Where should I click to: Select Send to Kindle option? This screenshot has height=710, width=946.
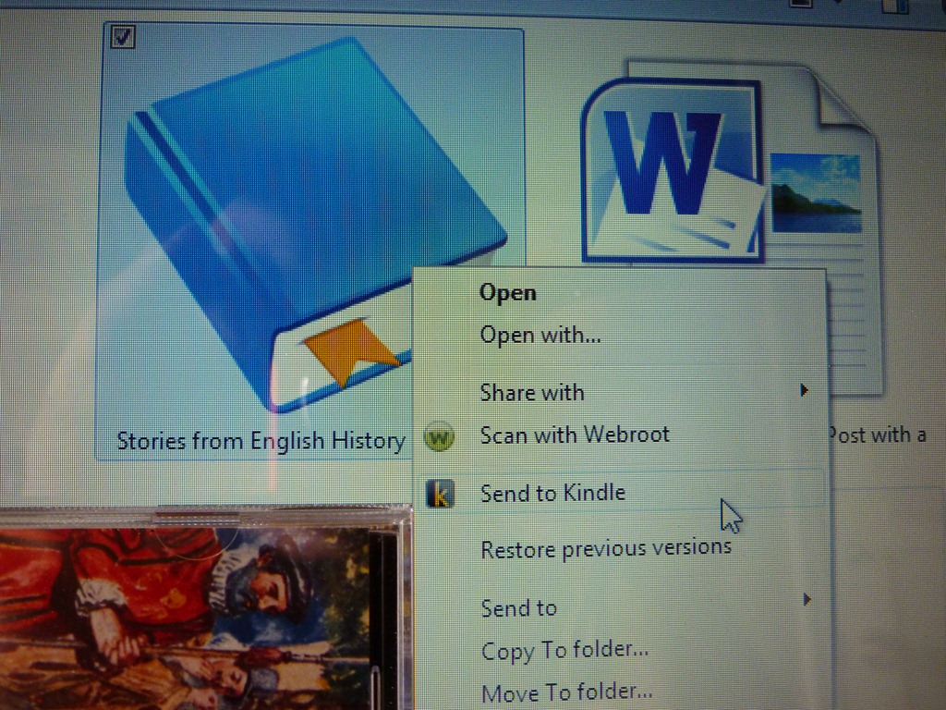click(x=552, y=493)
